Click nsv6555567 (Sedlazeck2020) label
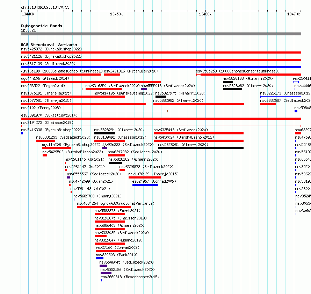 pos(94,174)
